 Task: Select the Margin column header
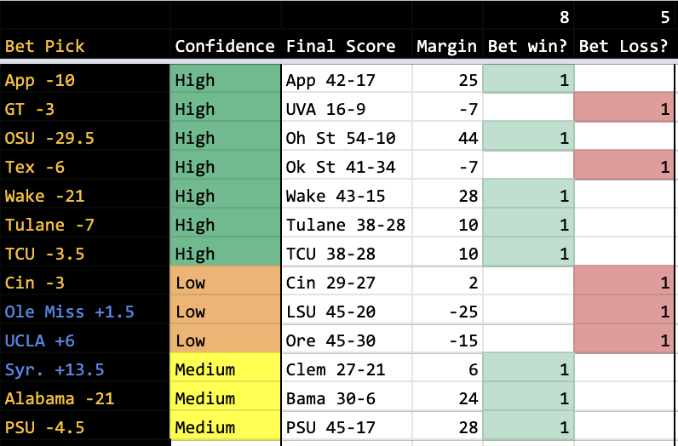[x=446, y=46]
